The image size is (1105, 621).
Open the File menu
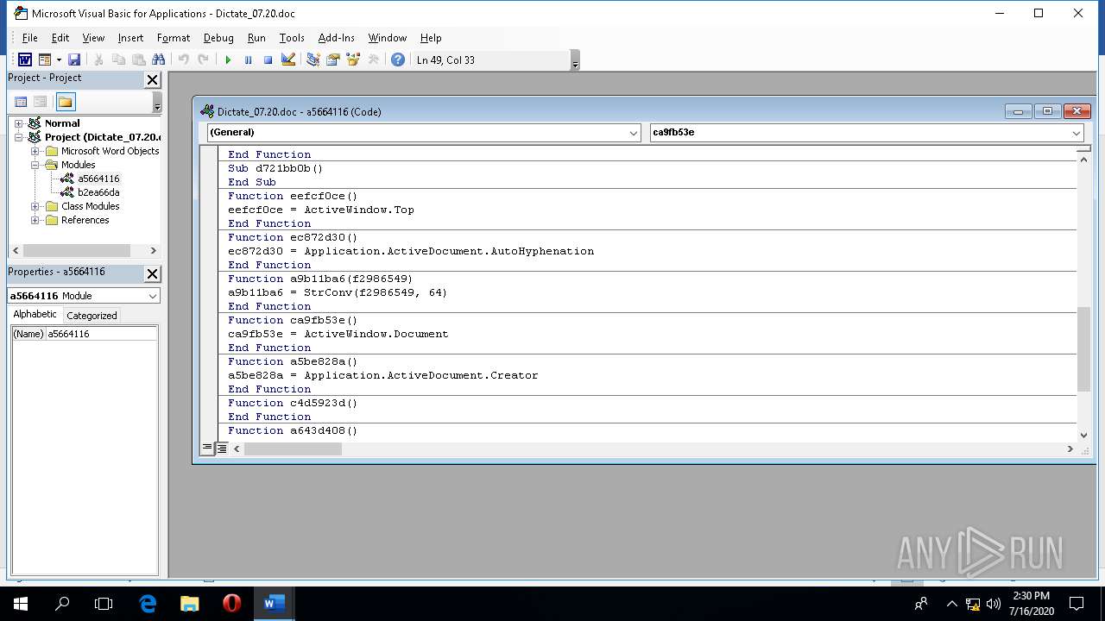[x=29, y=38]
